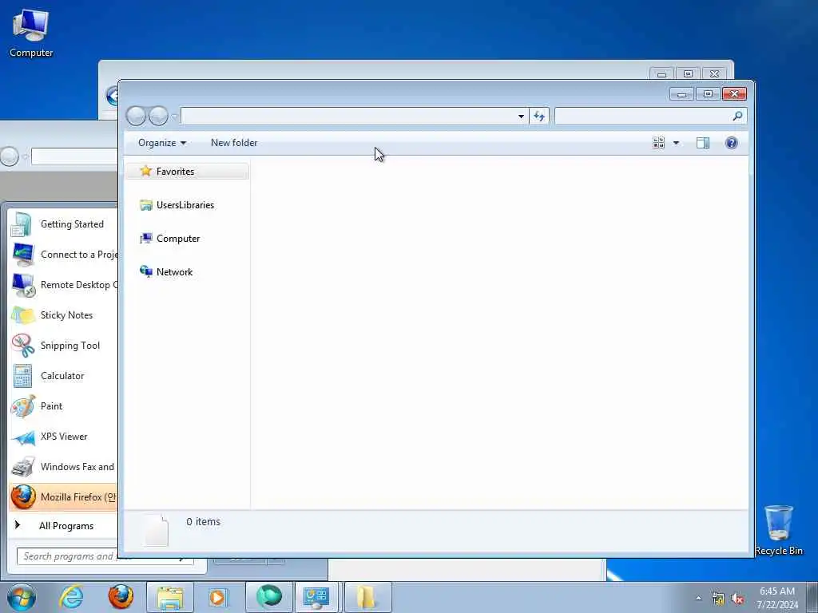The width and height of the screenshot is (818, 613).
Task: Open Windows Media Player from taskbar
Action: pyautogui.click(x=218, y=597)
